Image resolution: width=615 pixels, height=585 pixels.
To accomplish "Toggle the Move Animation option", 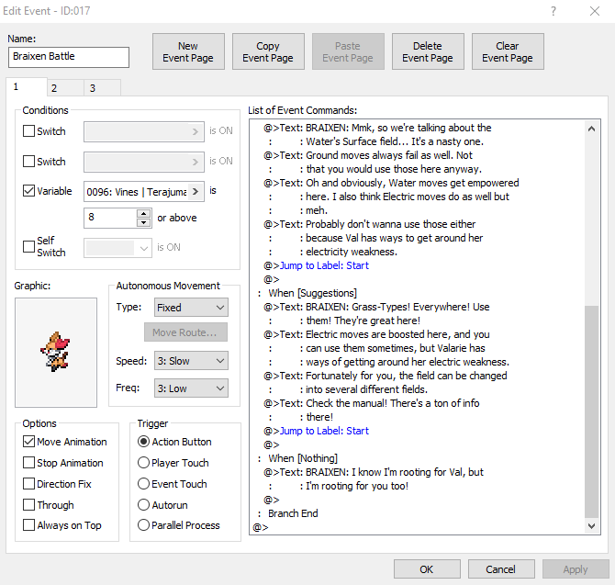I will 29,442.
